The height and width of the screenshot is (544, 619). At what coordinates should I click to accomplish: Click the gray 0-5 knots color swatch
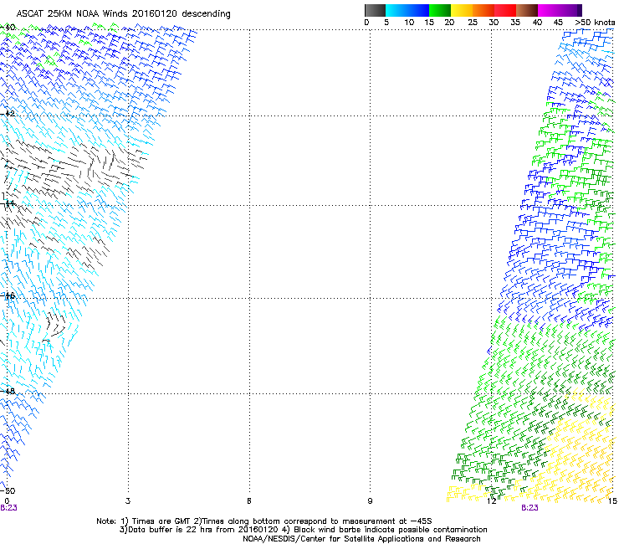375,10
